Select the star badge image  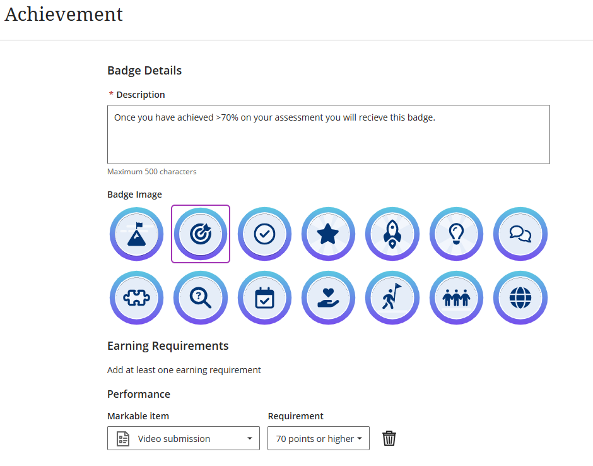(328, 234)
